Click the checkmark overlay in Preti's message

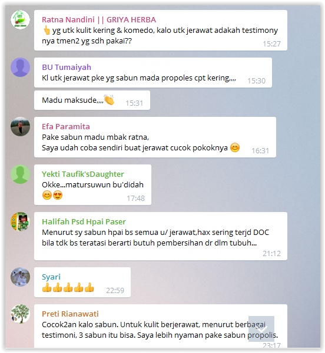(261, 329)
